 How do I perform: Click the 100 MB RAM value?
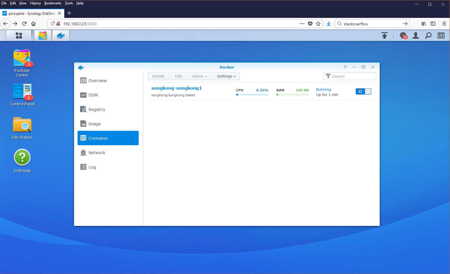pos(302,90)
